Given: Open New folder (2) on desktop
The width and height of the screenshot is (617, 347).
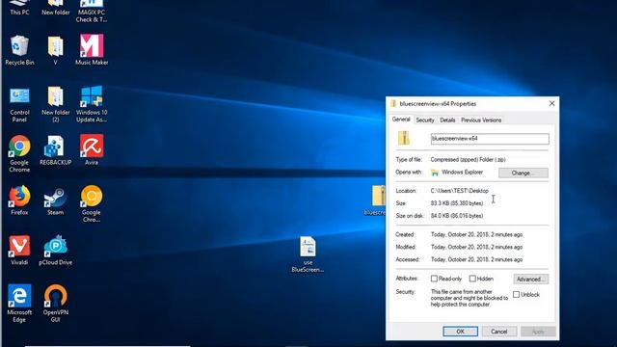Looking at the screenshot, I should click(x=56, y=104).
